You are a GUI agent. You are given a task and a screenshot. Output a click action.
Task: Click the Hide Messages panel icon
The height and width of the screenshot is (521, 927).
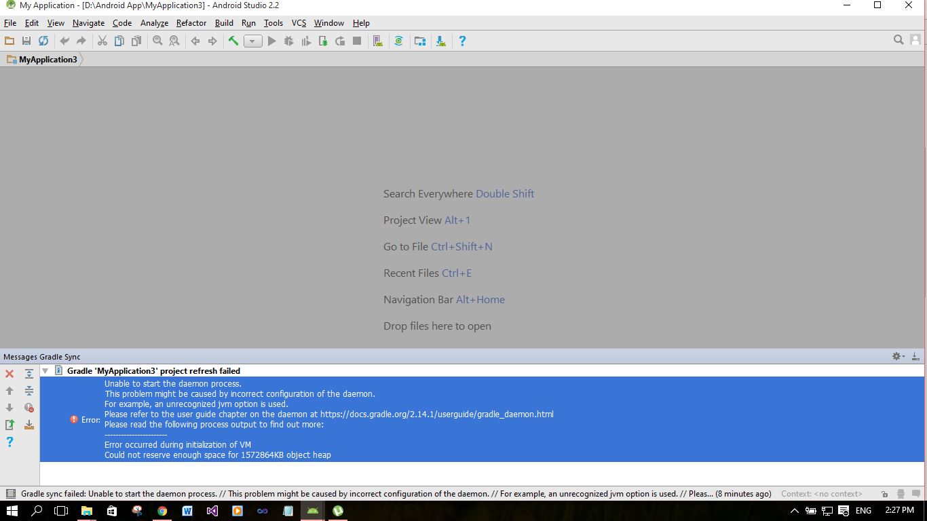pos(915,356)
